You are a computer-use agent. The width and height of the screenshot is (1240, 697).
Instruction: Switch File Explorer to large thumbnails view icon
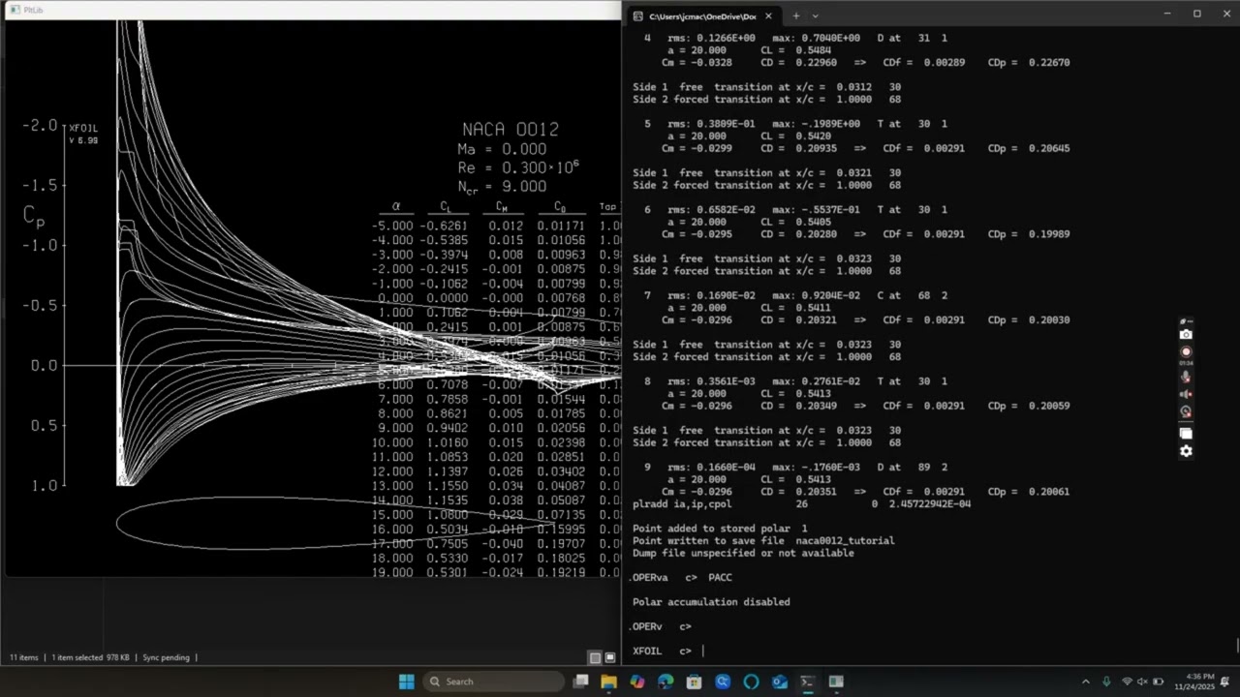click(610, 657)
